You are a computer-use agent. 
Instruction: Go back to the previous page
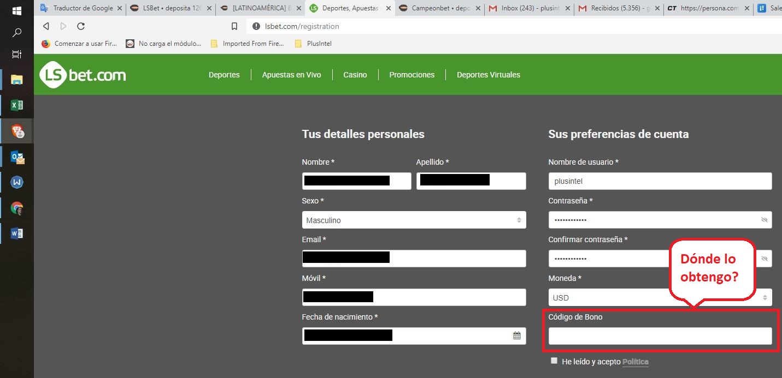click(46, 26)
